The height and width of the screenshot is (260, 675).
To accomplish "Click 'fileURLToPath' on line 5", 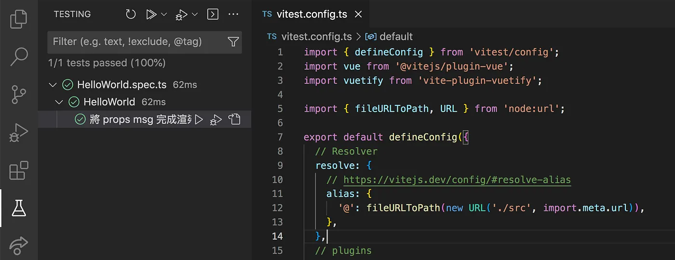I will point(391,109).
